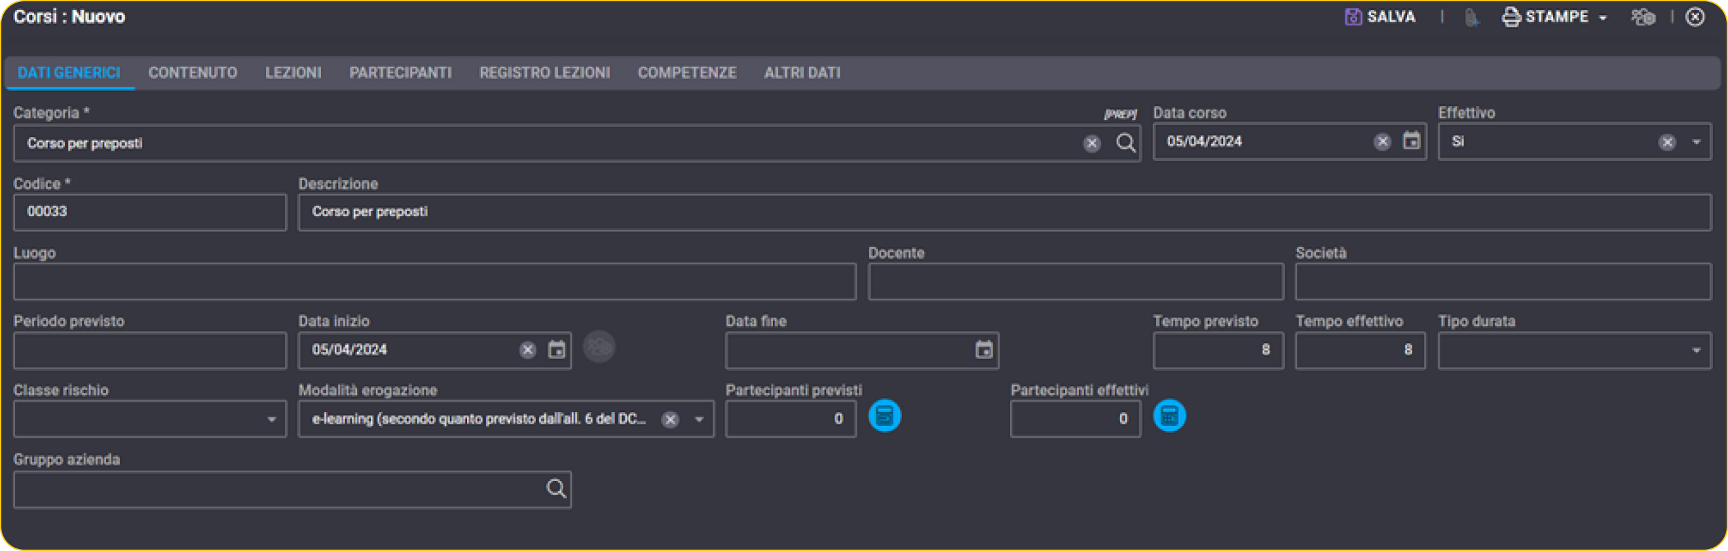The height and width of the screenshot is (551, 1728).
Task: Clear the Modalità erogazione selection
Action: [x=669, y=419]
